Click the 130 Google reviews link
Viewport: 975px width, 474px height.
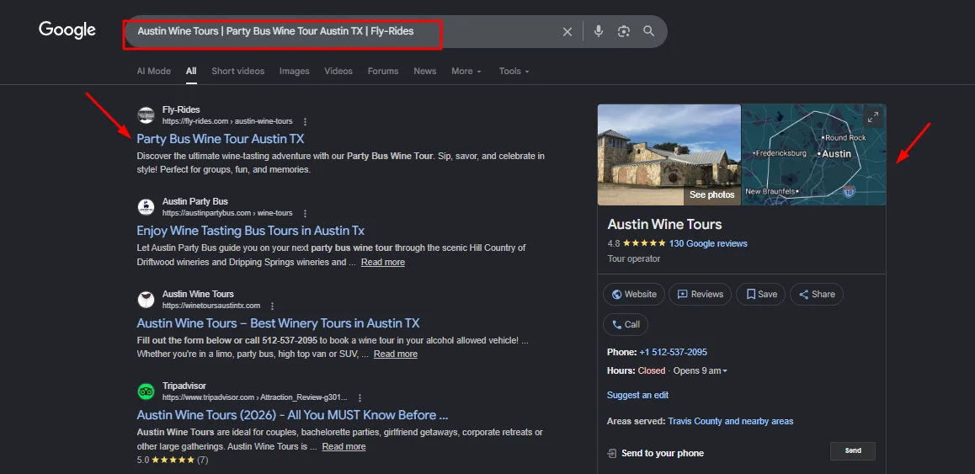point(708,243)
